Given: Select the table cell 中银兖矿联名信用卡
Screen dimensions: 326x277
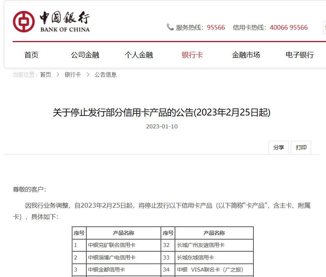Looking at the screenshot, I should tap(123, 245).
